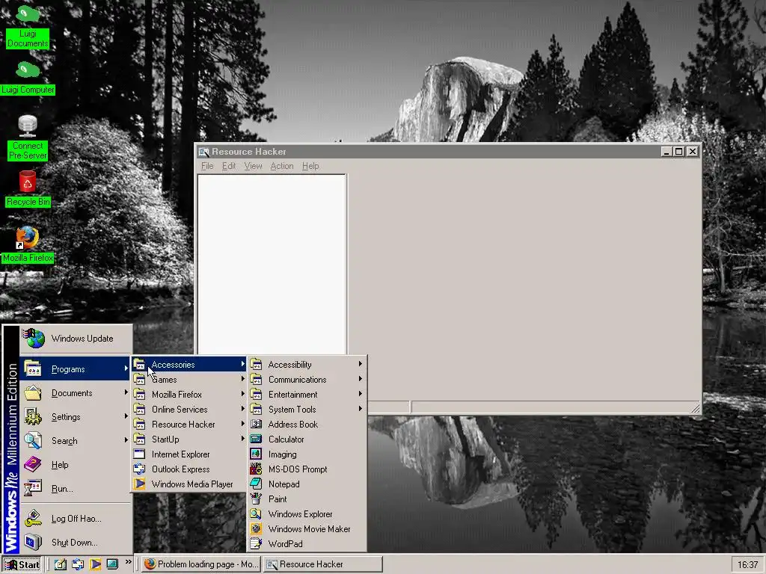Show more quick launch items chevron
The height and width of the screenshot is (574, 766).
click(128, 562)
